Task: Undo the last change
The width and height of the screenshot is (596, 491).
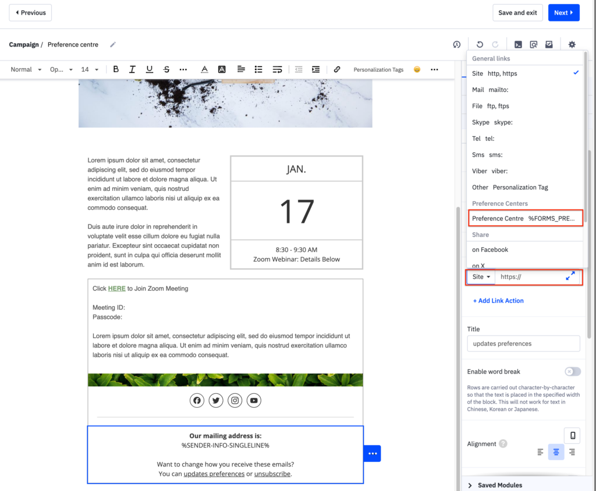Action: coord(480,44)
